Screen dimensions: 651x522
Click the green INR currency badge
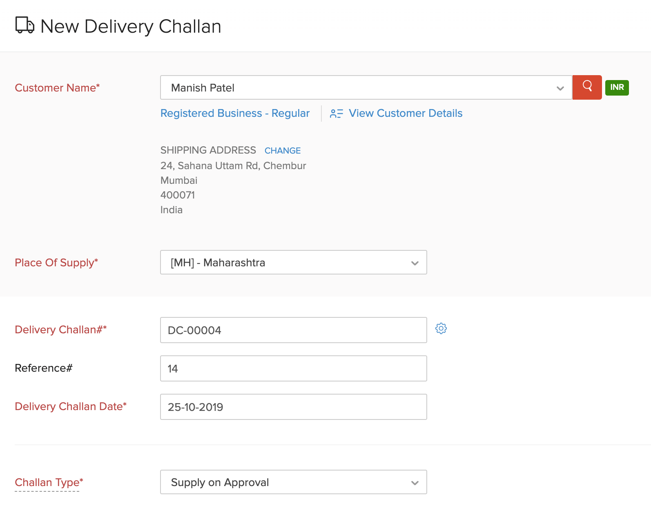click(617, 87)
